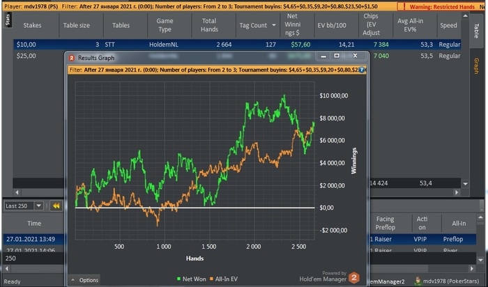Sort hands list by Time column

pos(34,223)
